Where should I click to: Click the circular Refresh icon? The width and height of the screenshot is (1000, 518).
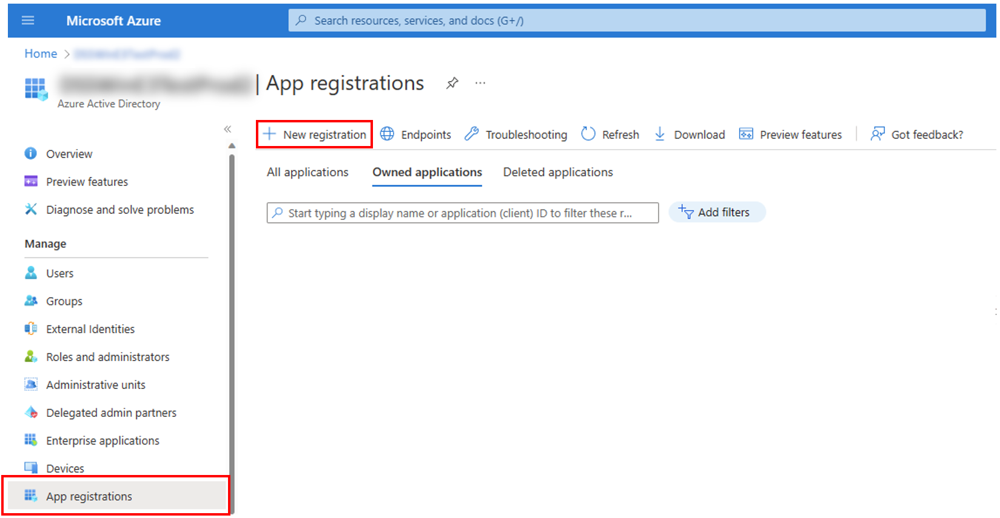coord(588,134)
